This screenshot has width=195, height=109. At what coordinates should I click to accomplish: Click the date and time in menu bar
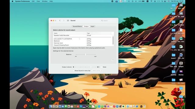tap(177, 1)
